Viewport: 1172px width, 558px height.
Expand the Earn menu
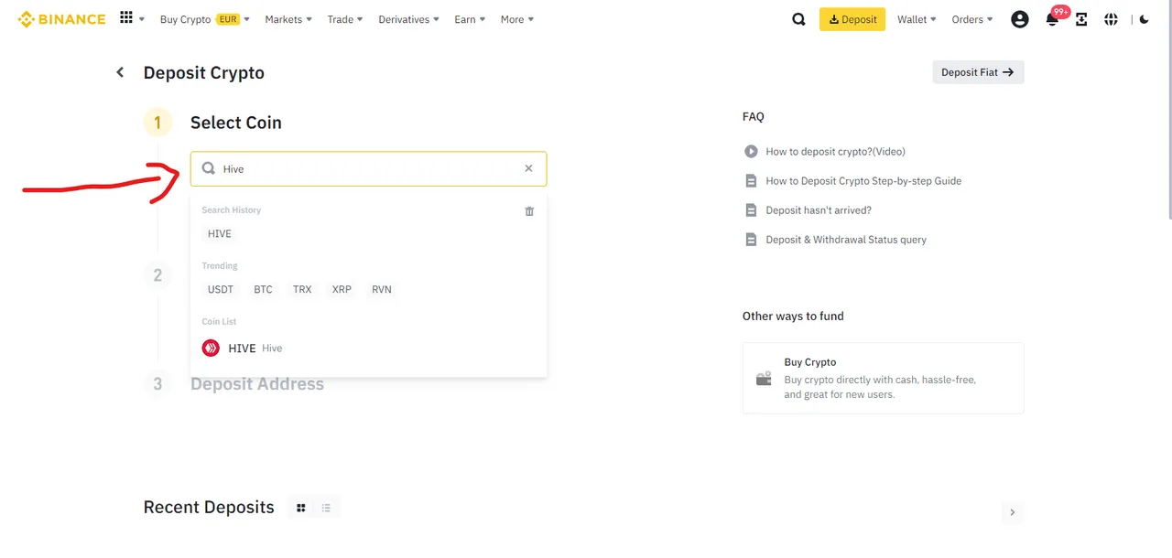pos(470,19)
